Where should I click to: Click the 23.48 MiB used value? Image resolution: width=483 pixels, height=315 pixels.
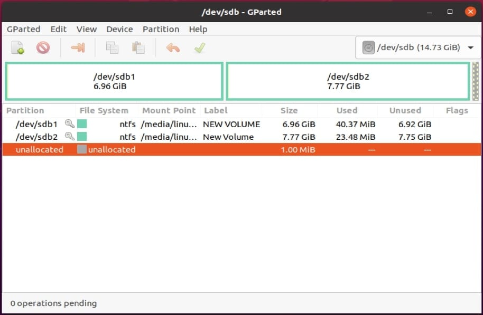[356, 137]
